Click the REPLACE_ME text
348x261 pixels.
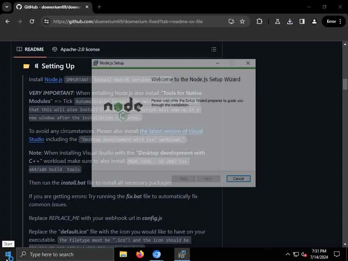64,218
